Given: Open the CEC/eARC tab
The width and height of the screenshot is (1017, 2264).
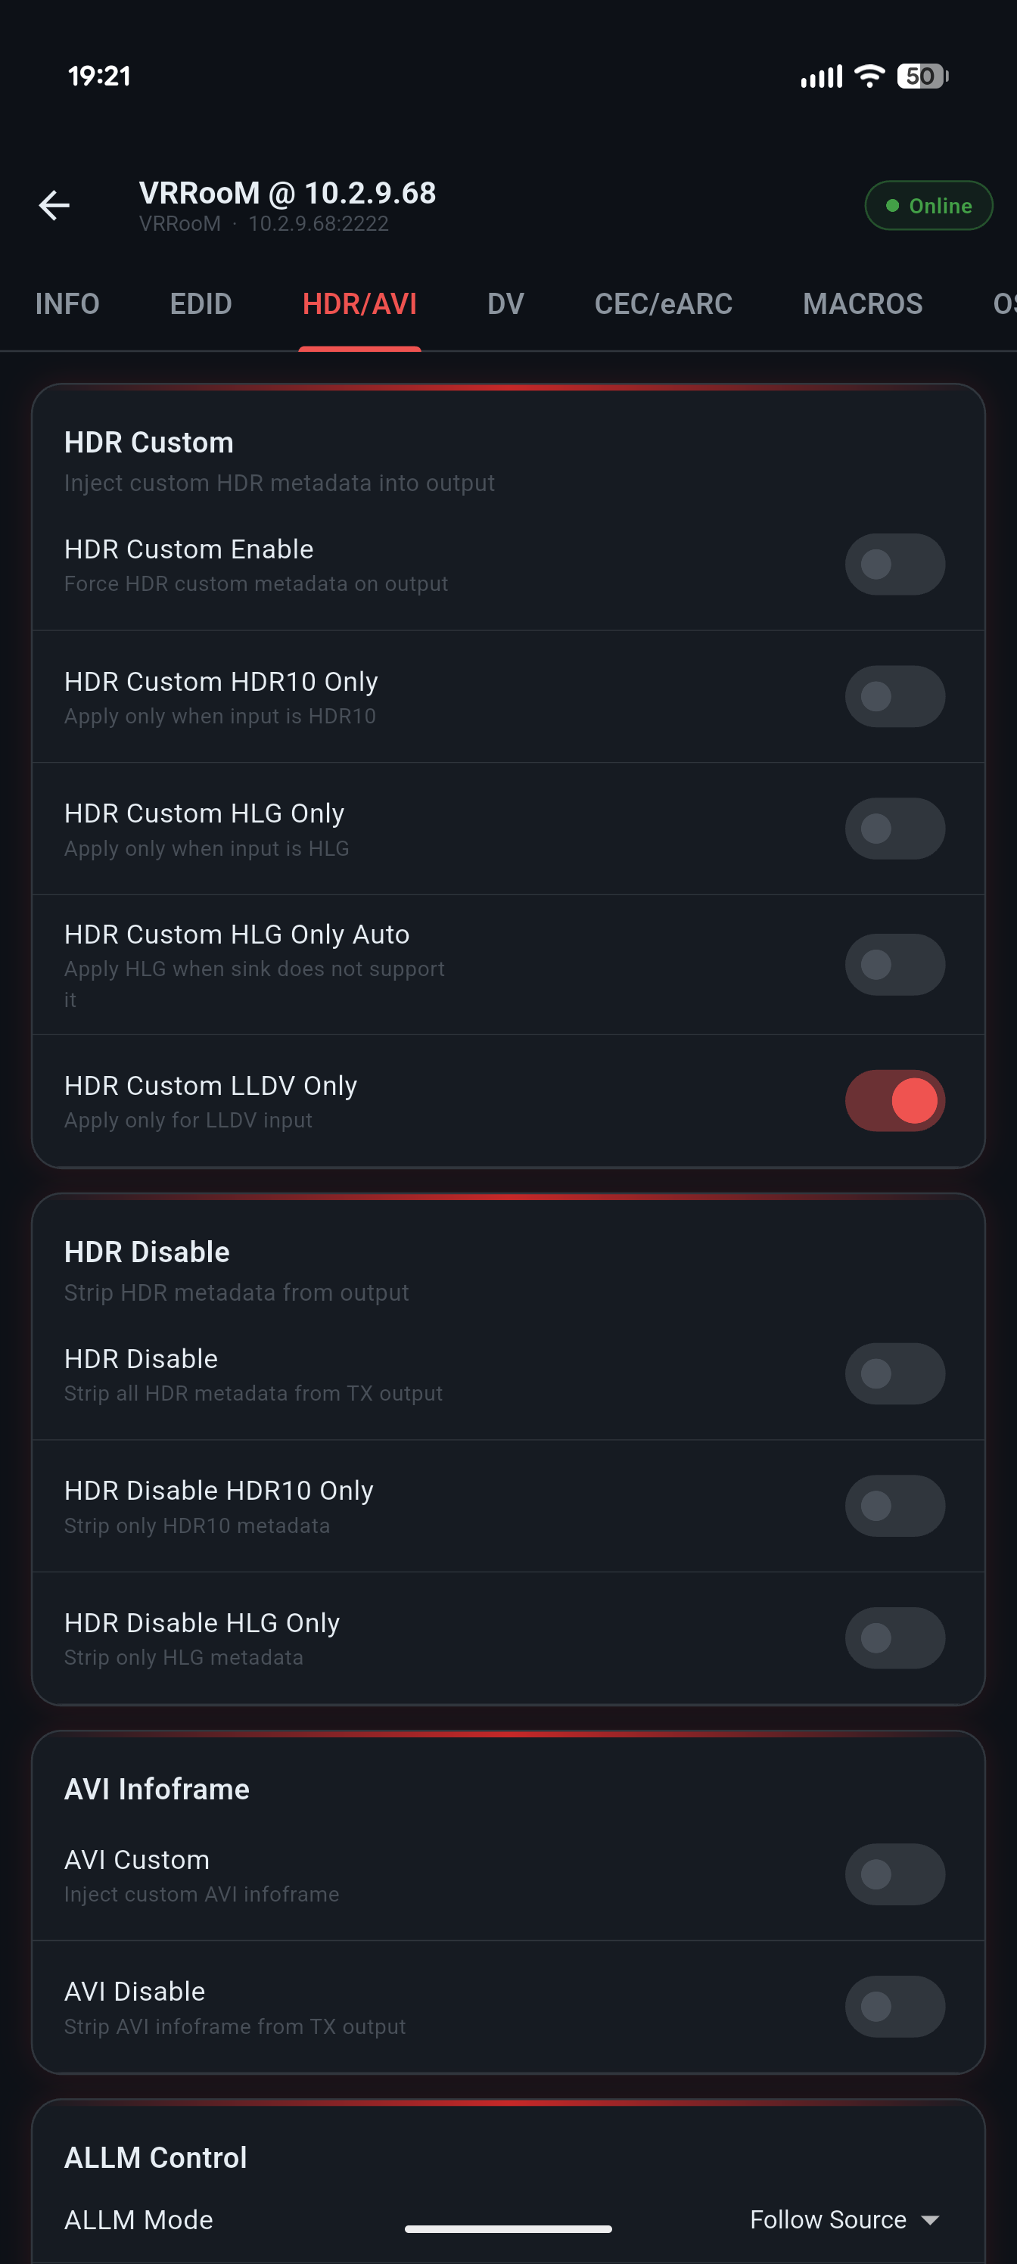Looking at the screenshot, I should [x=663, y=304].
